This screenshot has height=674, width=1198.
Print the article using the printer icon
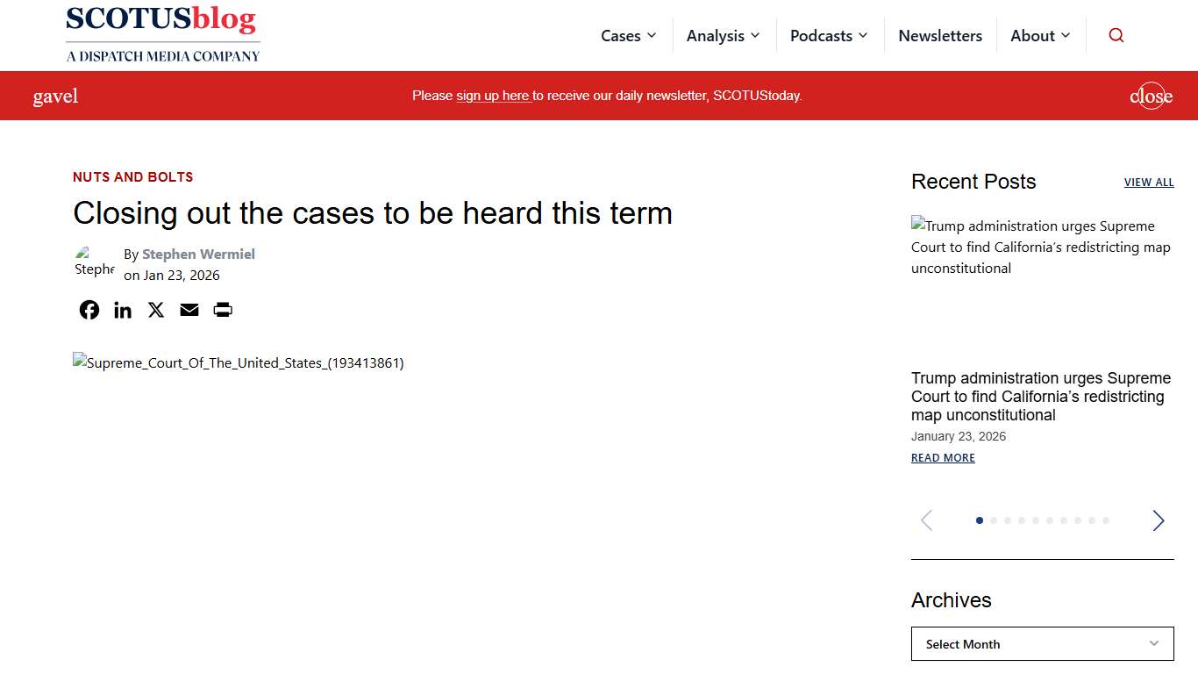point(222,309)
